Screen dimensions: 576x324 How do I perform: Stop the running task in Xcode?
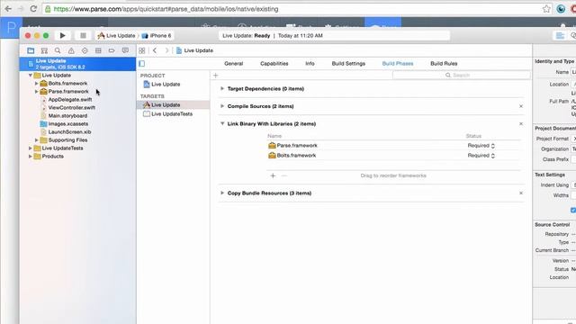[83, 36]
